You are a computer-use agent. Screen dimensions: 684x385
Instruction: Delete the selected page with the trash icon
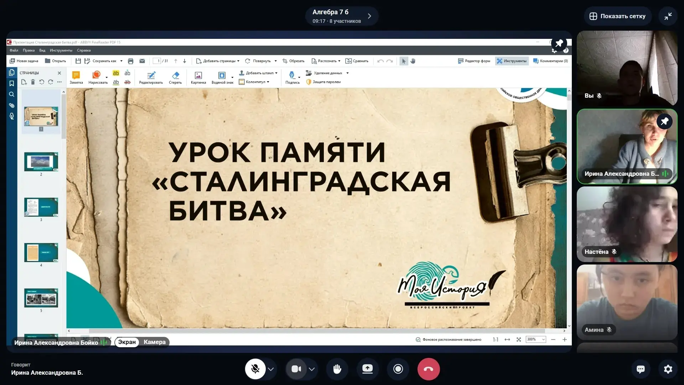click(x=33, y=82)
